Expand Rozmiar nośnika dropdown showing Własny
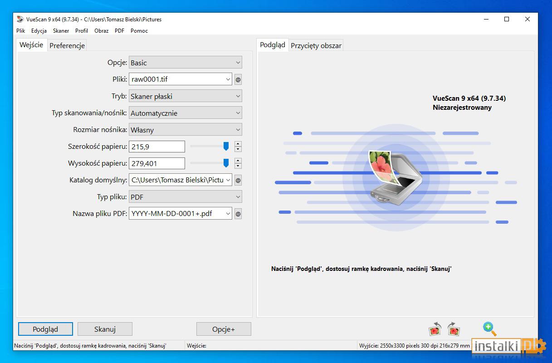This screenshot has height=363, width=552. pyautogui.click(x=186, y=130)
